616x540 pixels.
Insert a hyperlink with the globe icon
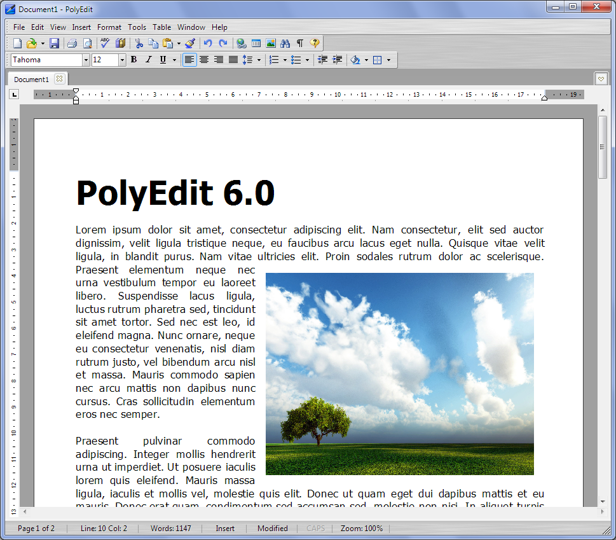coord(241,43)
